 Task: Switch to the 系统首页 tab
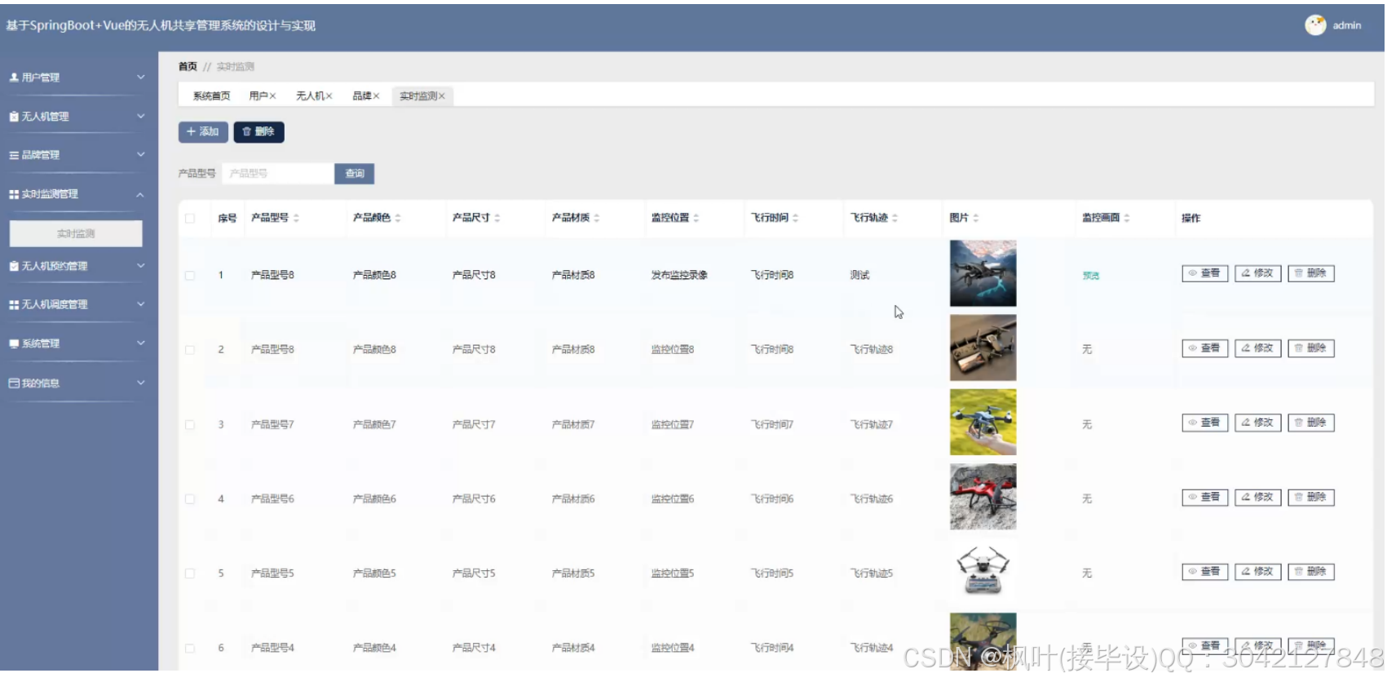[x=211, y=96]
